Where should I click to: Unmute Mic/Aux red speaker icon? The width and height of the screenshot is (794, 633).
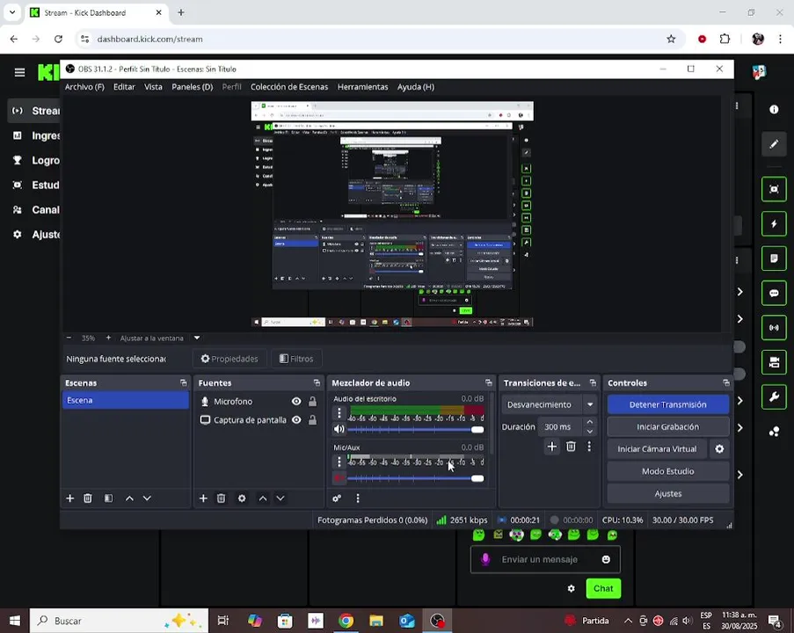point(339,477)
